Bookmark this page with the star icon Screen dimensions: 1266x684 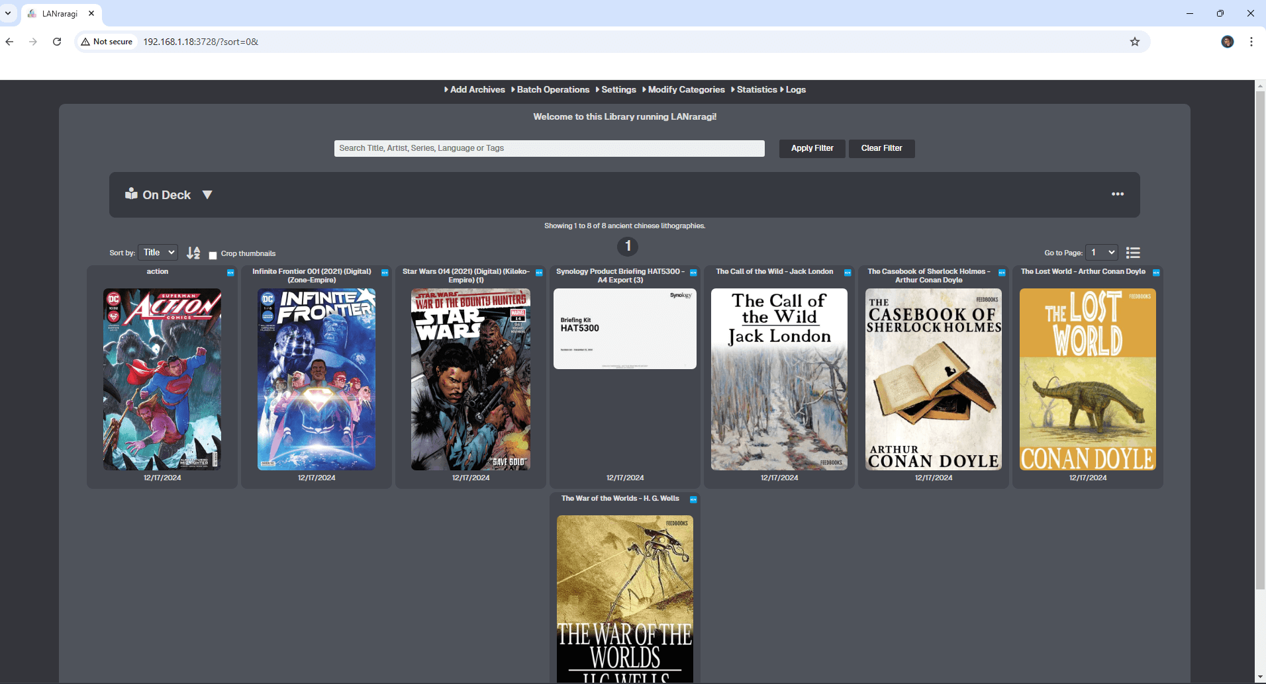point(1135,42)
